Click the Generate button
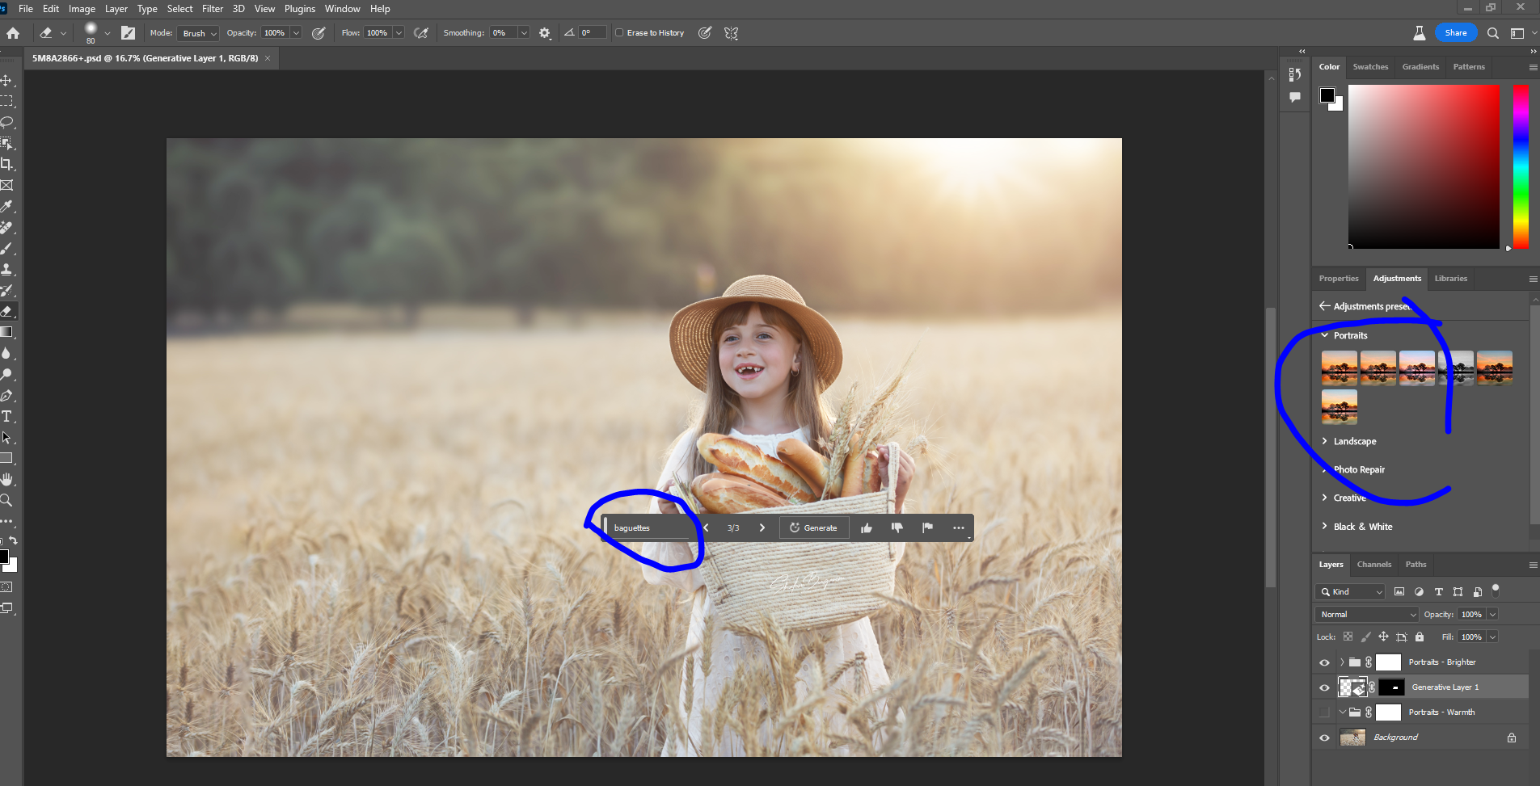Viewport: 1540px width, 786px height. 814,528
